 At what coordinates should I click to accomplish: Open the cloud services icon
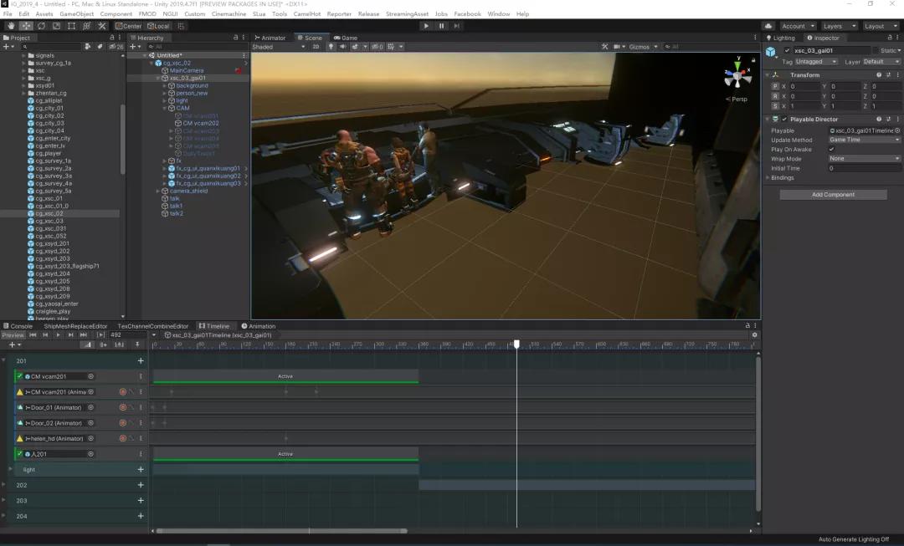point(768,26)
